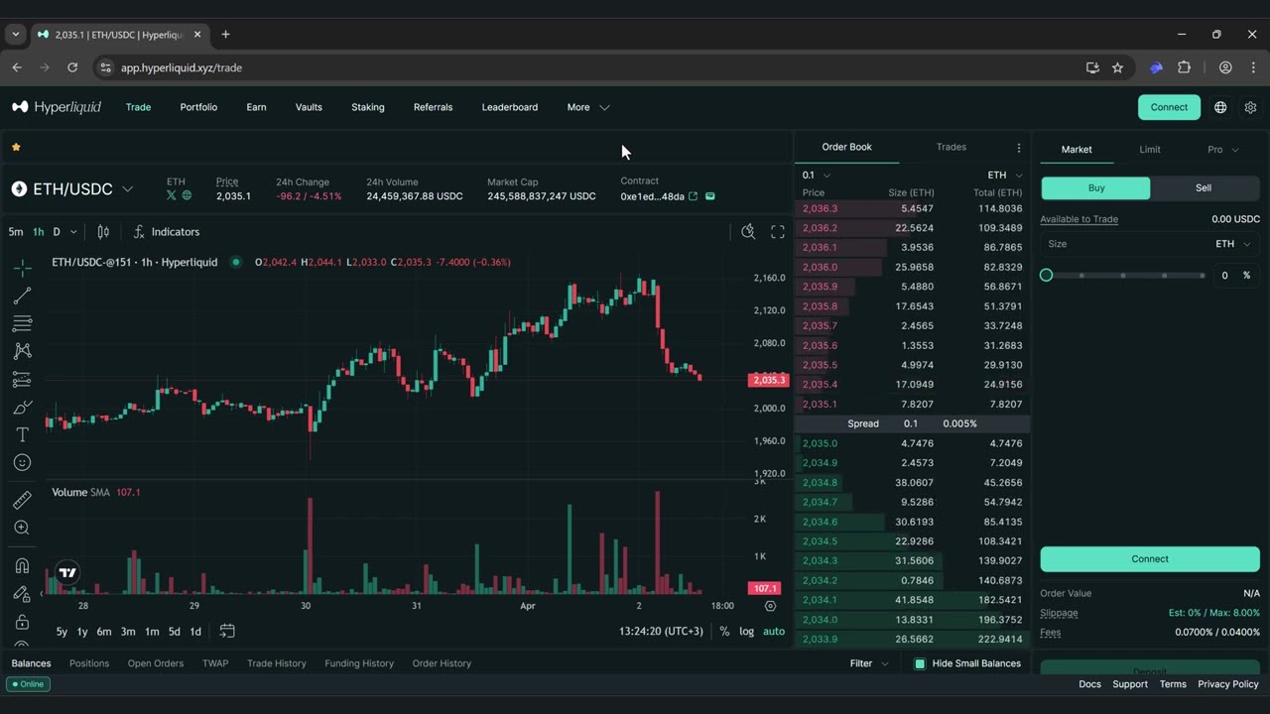Screen dimensions: 1270x714
Task: Toggle stay in drawing mode pencil-lock
Action: click(x=22, y=594)
